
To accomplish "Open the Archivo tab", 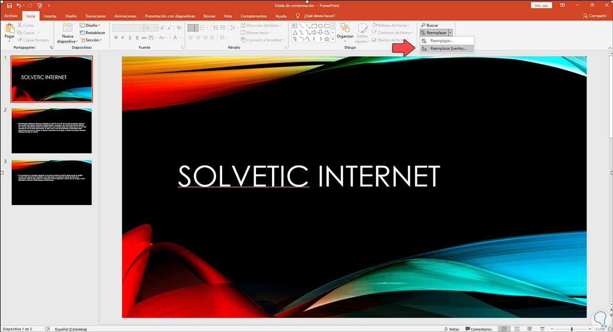I will coord(11,16).
